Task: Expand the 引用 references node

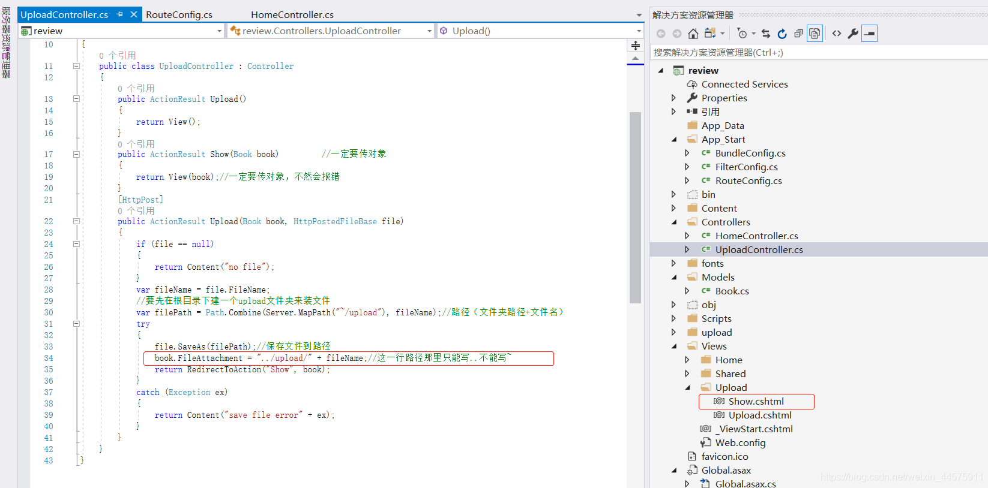Action: coord(673,112)
